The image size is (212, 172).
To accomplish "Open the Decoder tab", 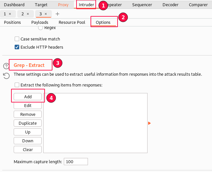I will click(x=170, y=5).
